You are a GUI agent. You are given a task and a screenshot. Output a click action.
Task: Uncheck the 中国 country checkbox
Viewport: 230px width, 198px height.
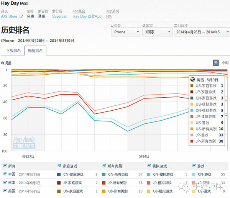[x=5, y=174]
